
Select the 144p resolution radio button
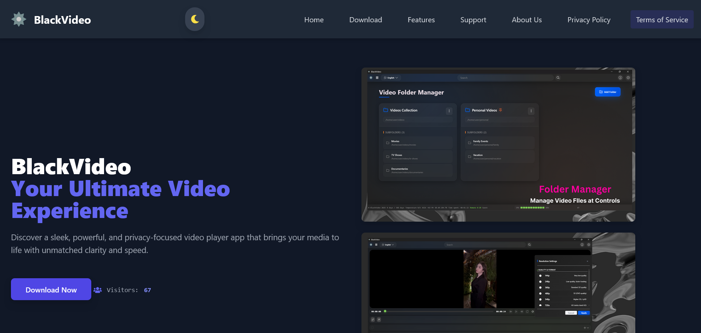point(540,276)
